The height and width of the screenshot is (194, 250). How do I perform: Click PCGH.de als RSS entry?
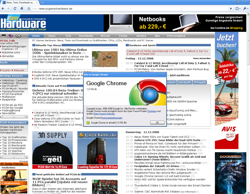pos(12,105)
